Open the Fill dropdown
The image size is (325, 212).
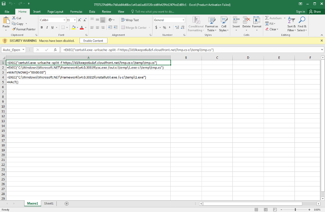(270, 24)
